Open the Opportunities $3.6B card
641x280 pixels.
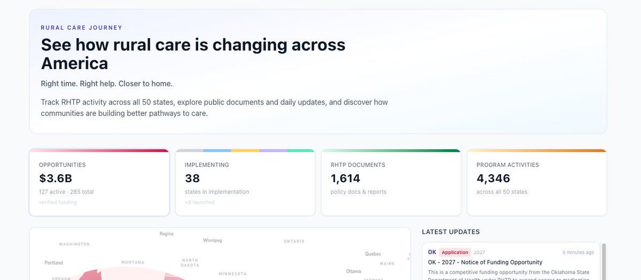click(x=99, y=183)
